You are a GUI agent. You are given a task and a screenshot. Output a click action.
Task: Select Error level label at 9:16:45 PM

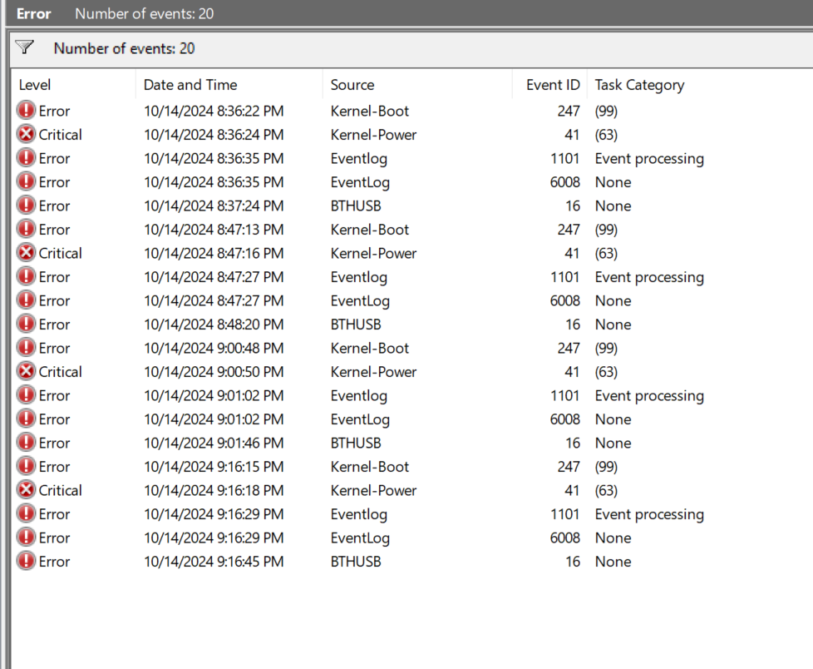54,562
